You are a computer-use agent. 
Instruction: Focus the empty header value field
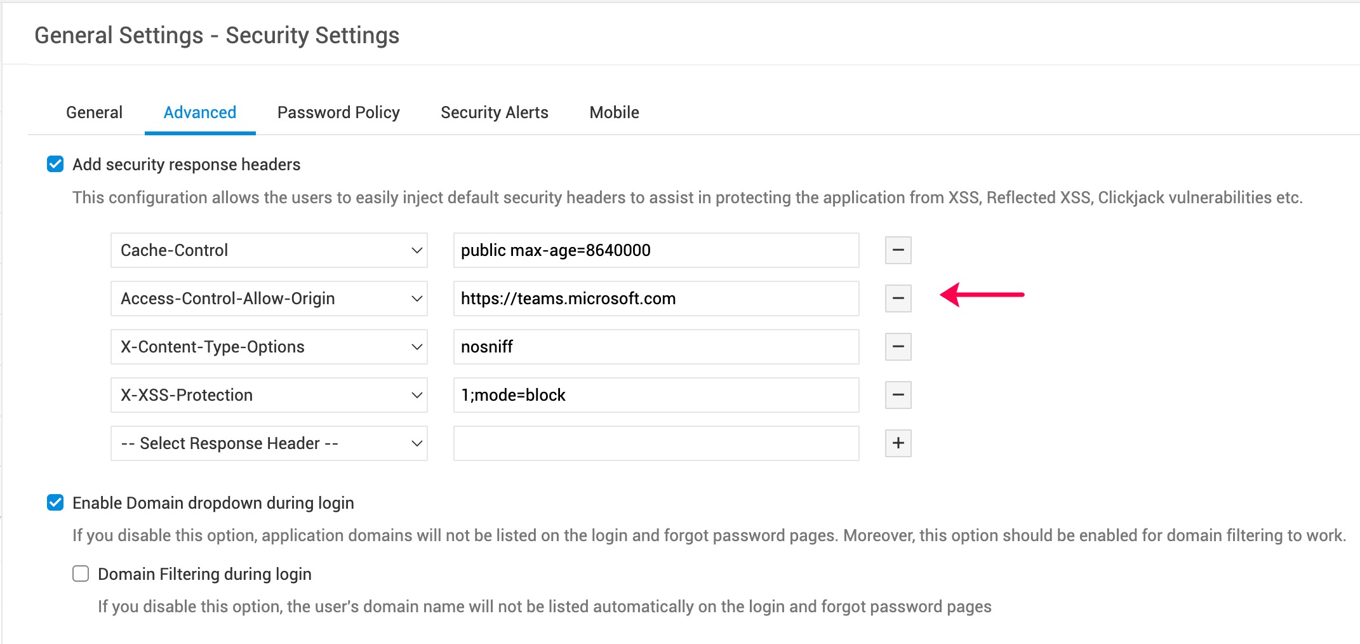coord(656,443)
